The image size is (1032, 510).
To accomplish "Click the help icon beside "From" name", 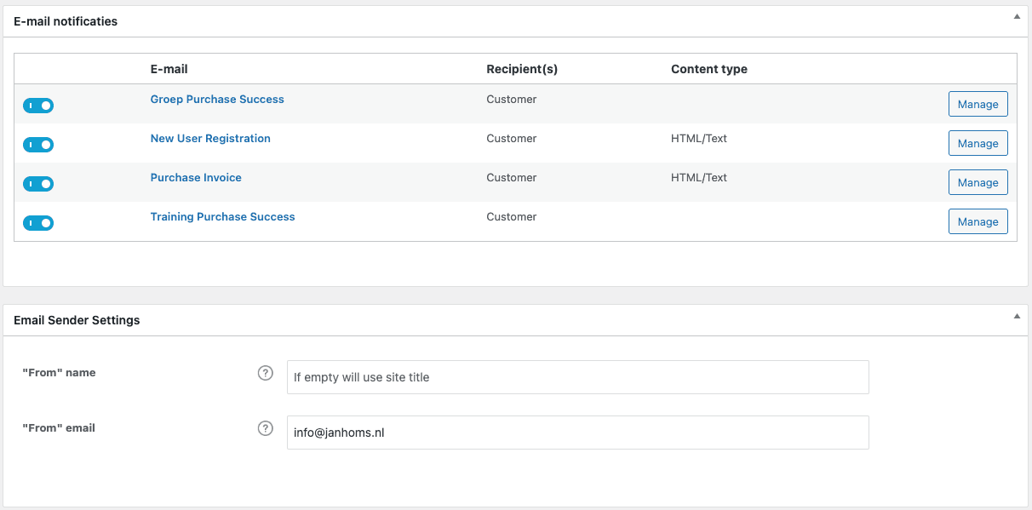I will coord(266,373).
